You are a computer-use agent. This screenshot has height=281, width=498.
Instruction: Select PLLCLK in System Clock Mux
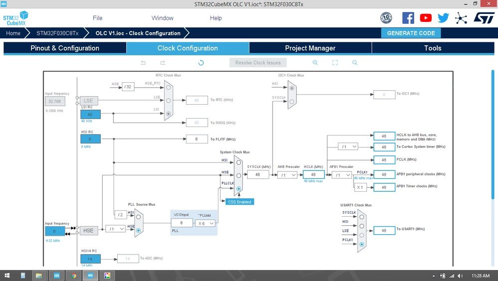(238, 189)
